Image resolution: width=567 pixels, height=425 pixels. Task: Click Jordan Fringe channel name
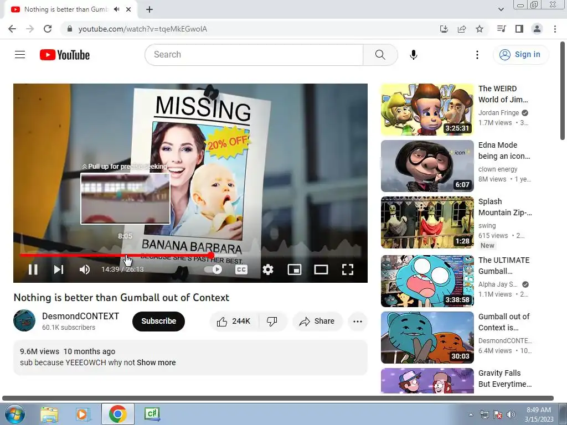tap(499, 113)
